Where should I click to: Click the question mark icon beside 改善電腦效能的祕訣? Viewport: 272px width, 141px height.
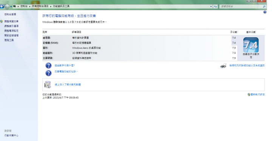48,73
